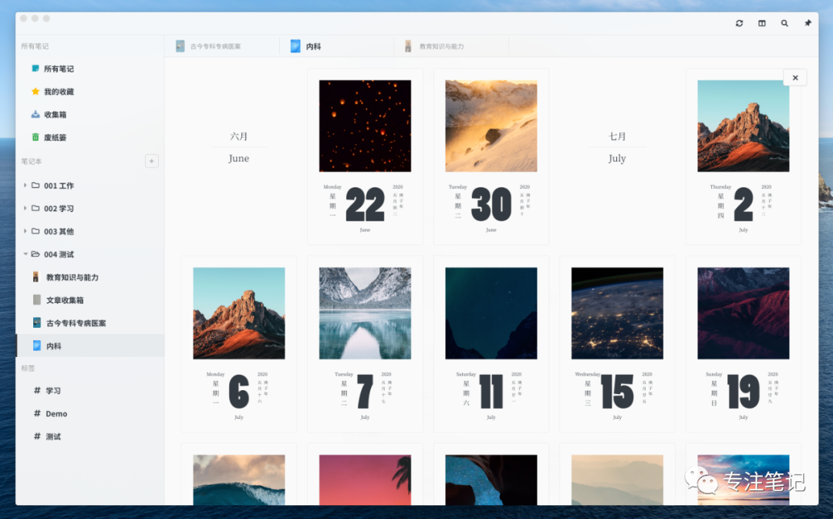This screenshot has height=519, width=833.
Task: Click the large 15 date number
Action: coord(617,392)
